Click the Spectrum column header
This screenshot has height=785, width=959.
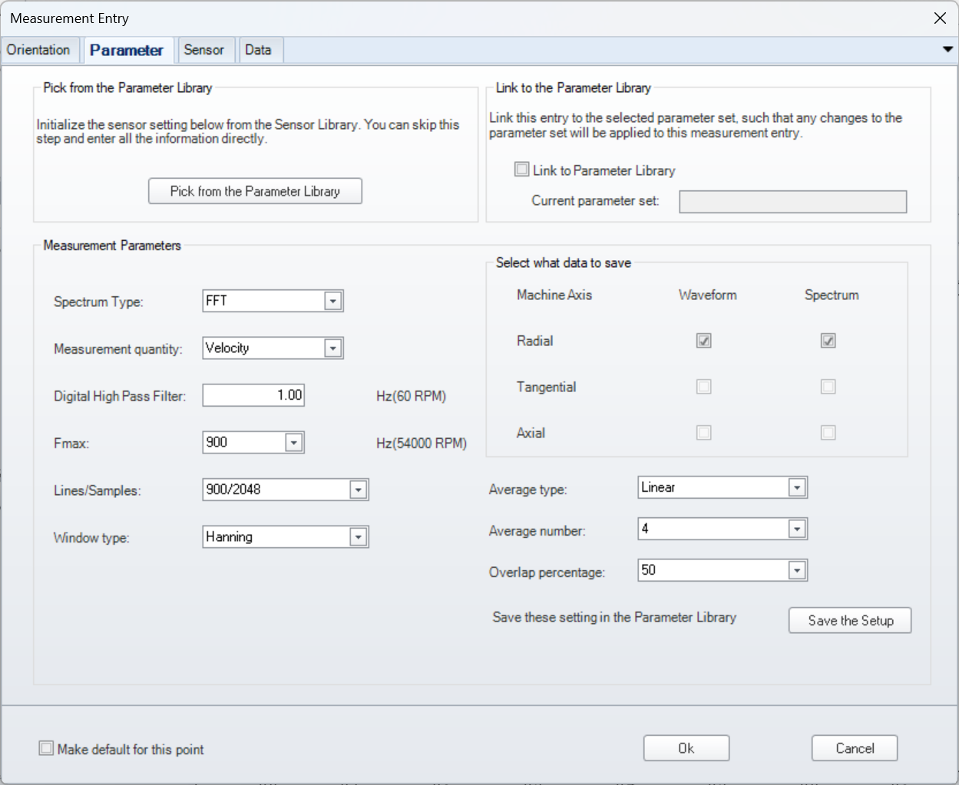[x=832, y=295]
